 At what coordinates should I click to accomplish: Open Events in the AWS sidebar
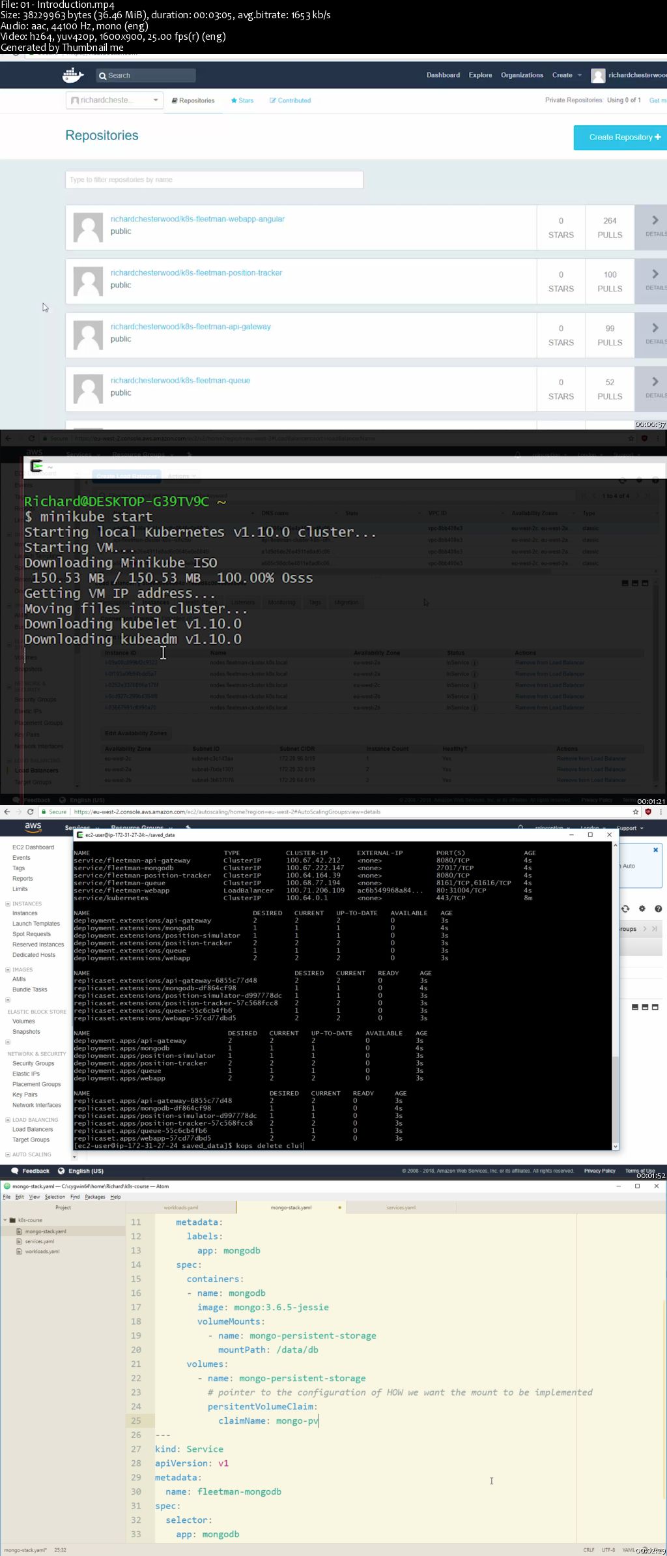(21, 858)
